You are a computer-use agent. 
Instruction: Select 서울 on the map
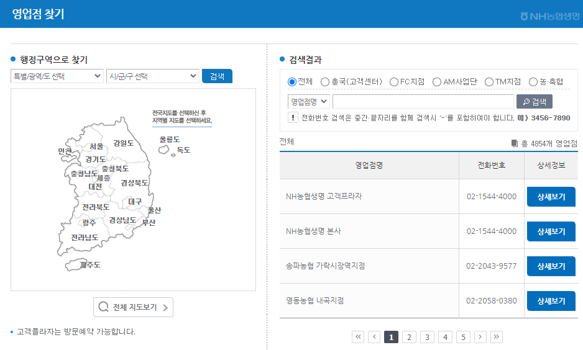(x=97, y=146)
